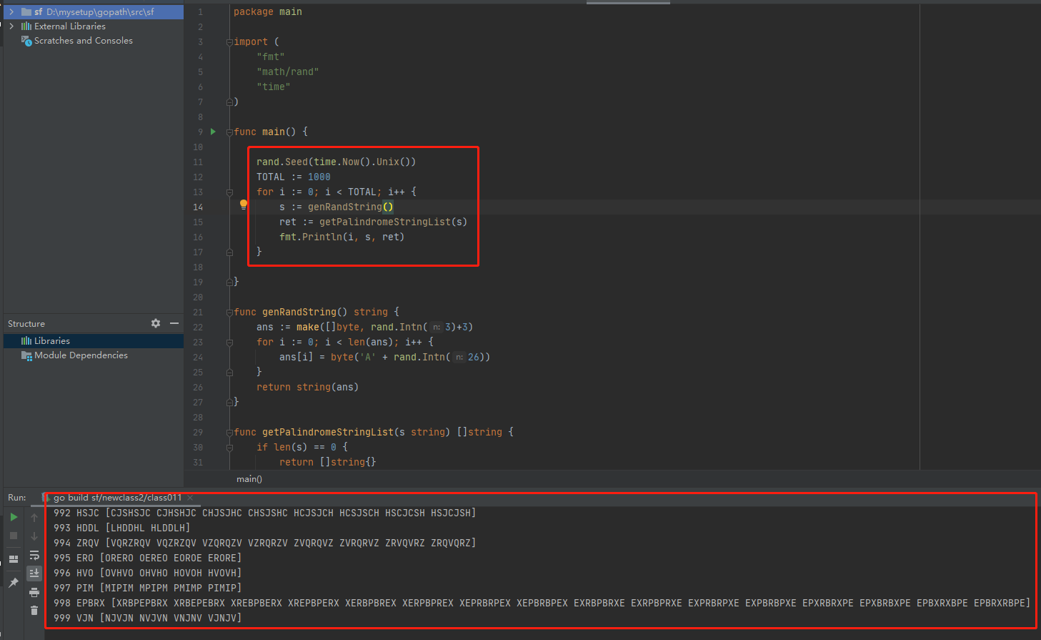Screen dimensions: 1041x640
Task: Click the External Libraries bar-chart icon
Action: pos(26,26)
